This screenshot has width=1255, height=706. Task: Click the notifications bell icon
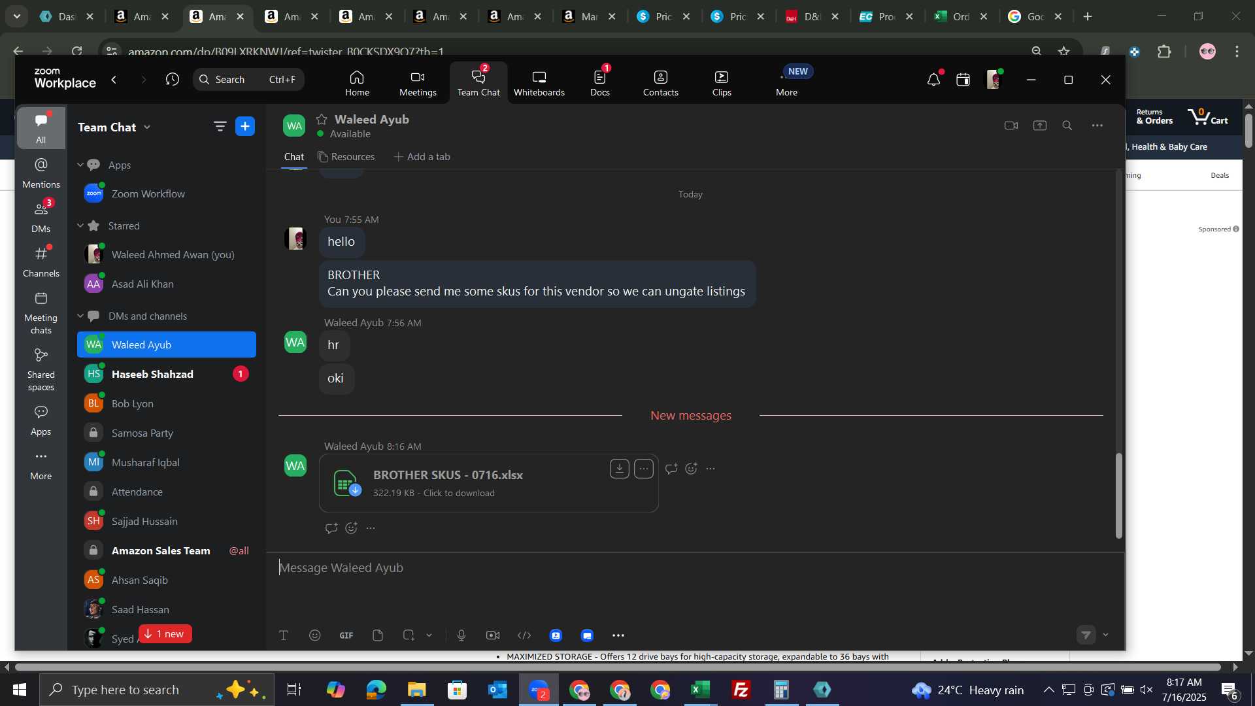pyautogui.click(x=933, y=80)
